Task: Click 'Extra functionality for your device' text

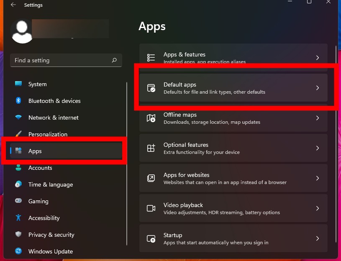Action: point(202,152)
